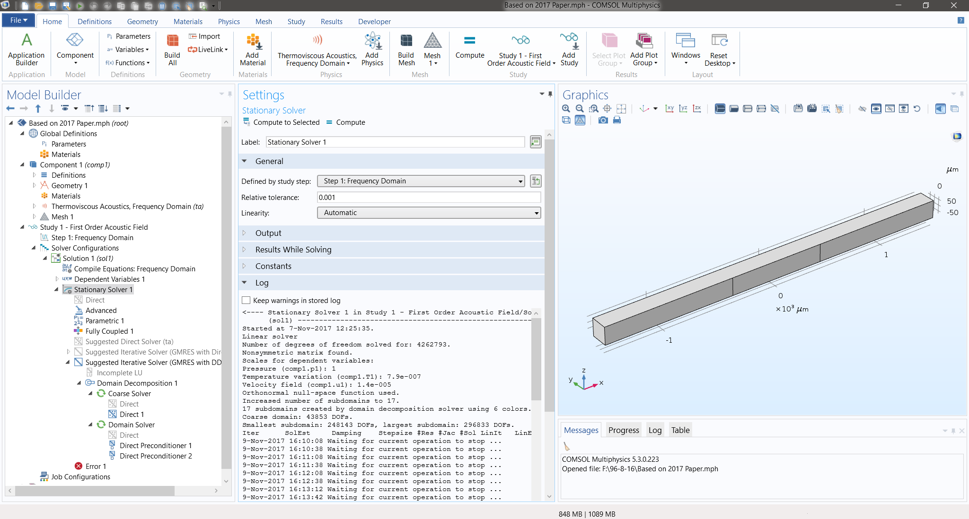The width and height of the screenshot is (969, 519).
Task: Switch to the Progress tab
Action: (623, 430)
